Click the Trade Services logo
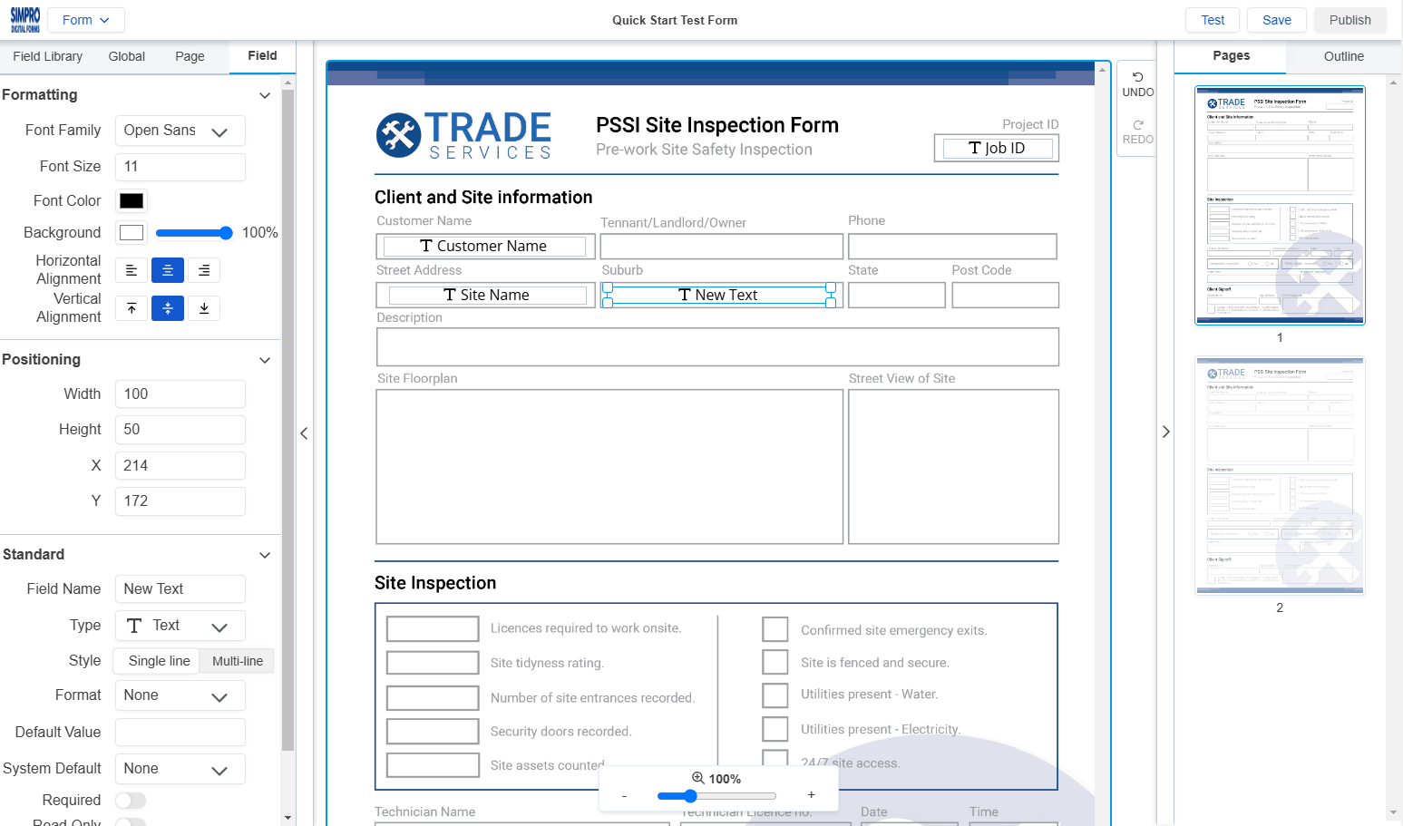 pyautogui.click(x=464, y=135)
